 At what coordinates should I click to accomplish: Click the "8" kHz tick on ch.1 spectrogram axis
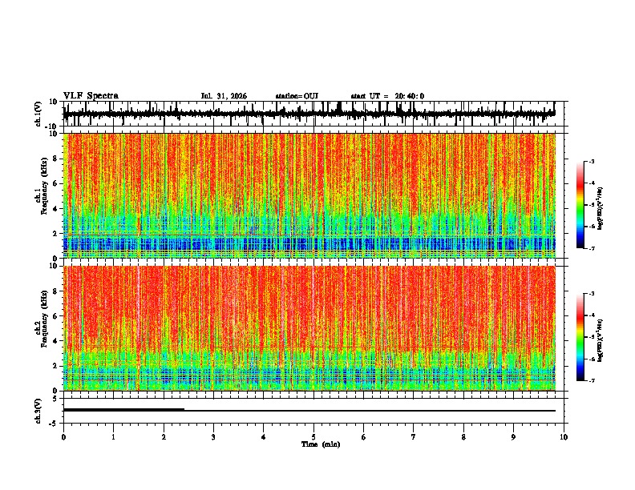click(56, 159)
